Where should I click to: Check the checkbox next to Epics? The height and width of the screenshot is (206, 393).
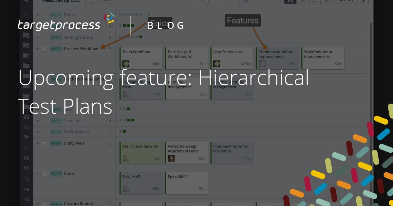pyautogui.click(x=44, y=174)
